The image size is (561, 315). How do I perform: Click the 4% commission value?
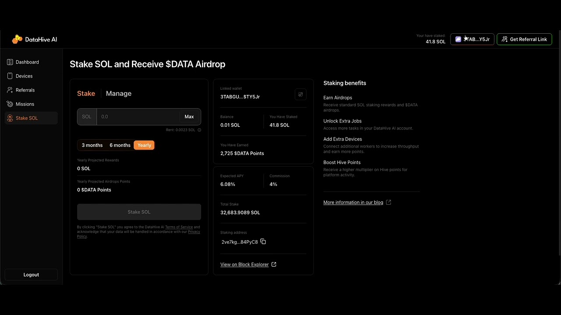coord(273,184)
